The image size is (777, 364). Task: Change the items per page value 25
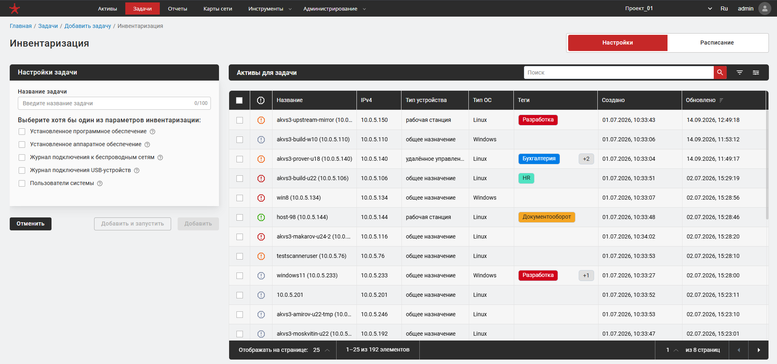(321, 350)
